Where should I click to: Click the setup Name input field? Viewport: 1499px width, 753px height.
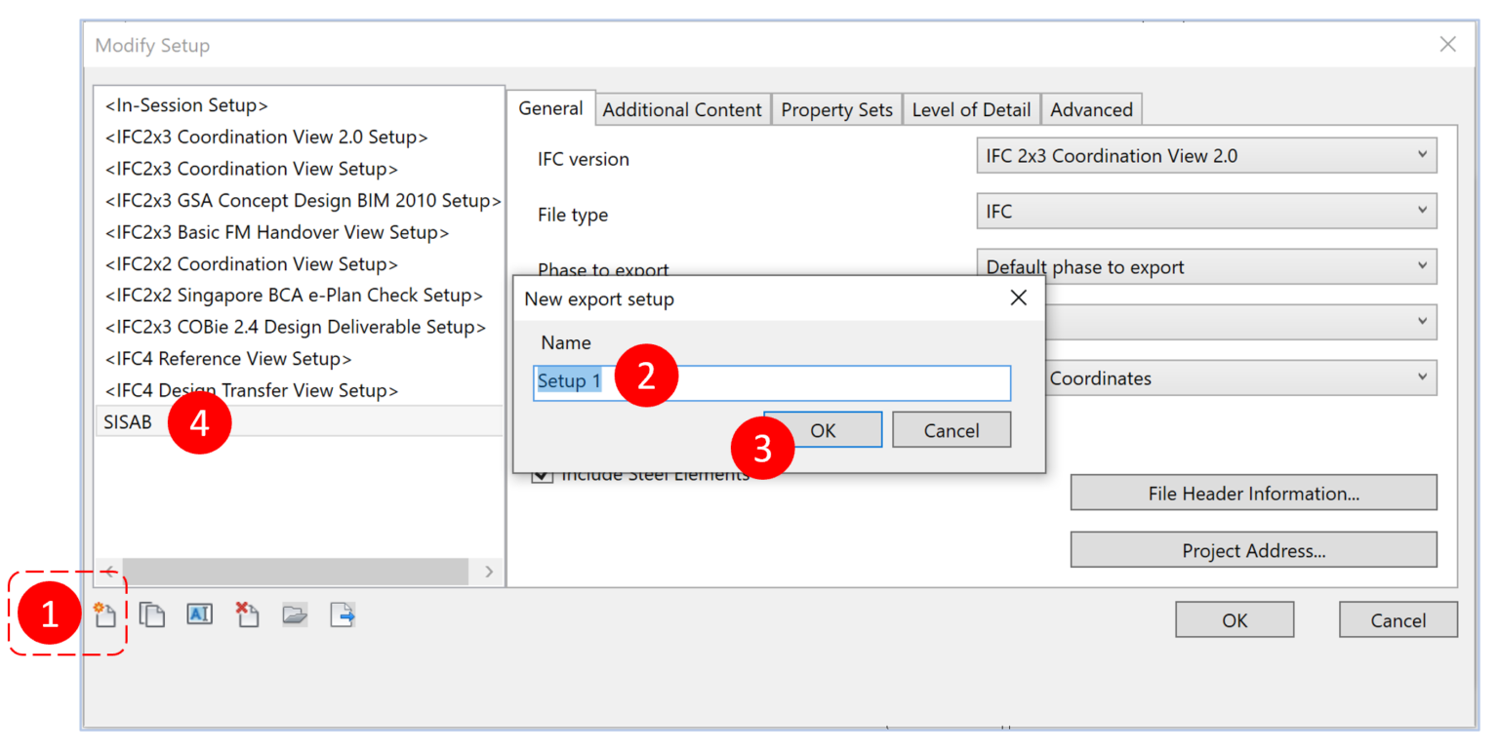tap(772, 382)
